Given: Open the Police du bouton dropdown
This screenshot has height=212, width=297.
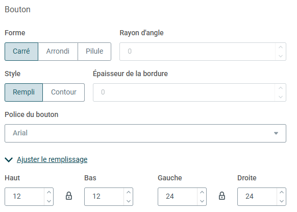Looking at the screenshot, I should pyautogui.click(x=145, y=133).
